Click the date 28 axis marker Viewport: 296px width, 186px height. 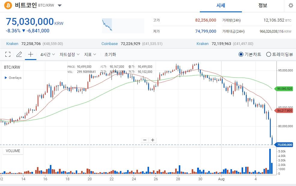178,179
